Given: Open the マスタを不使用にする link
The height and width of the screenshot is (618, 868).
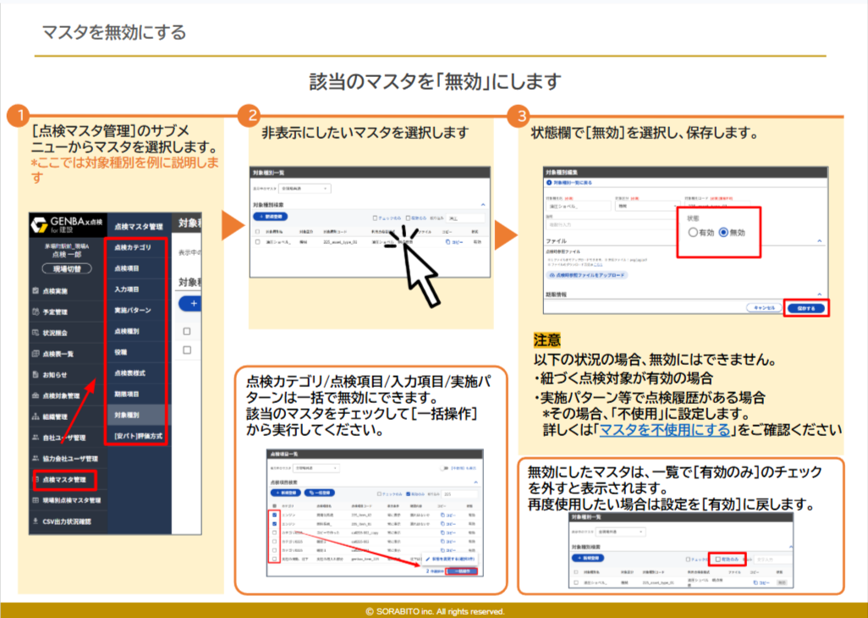Looking at the screenshot, I should (x=664, y=430).
